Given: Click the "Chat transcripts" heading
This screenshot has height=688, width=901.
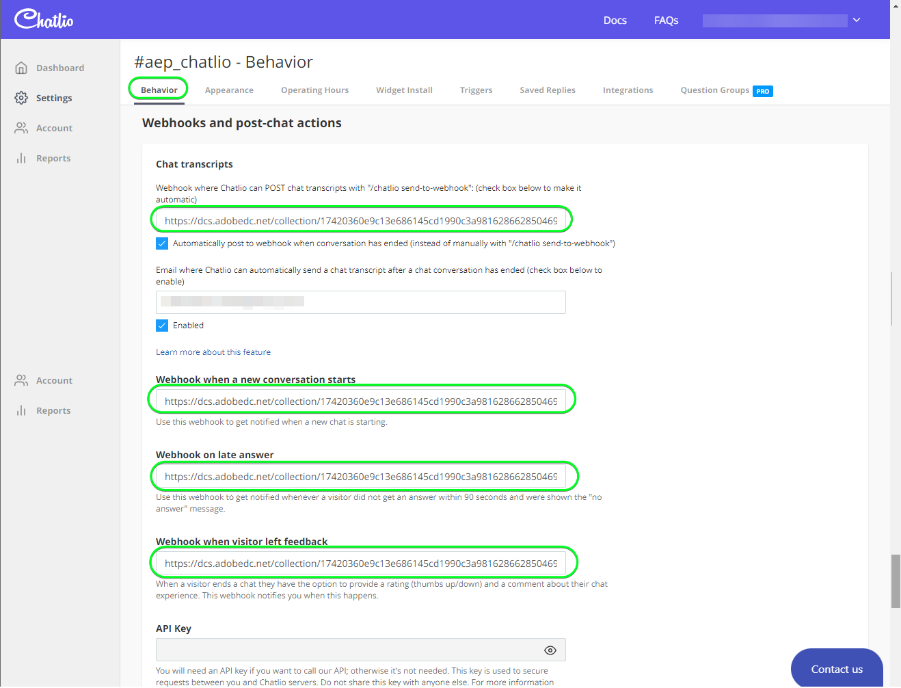Looking at the screenshot, I should pyautogui.click(x=194, y=164).
